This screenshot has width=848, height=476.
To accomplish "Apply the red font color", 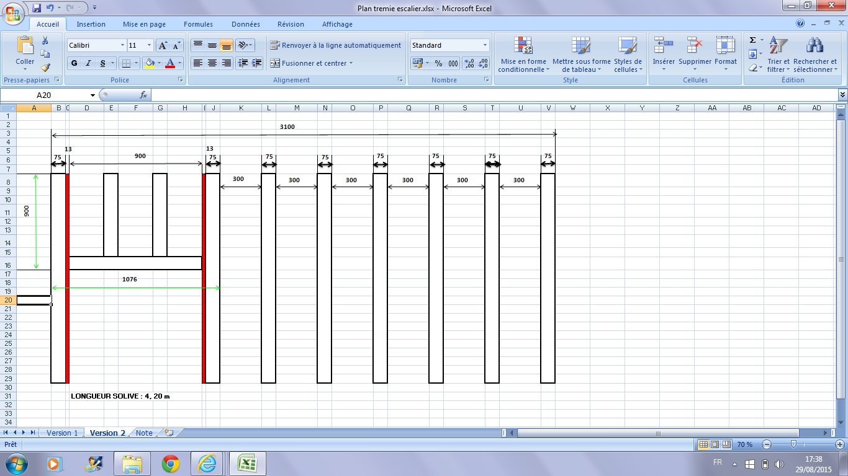I will (170, 63).
